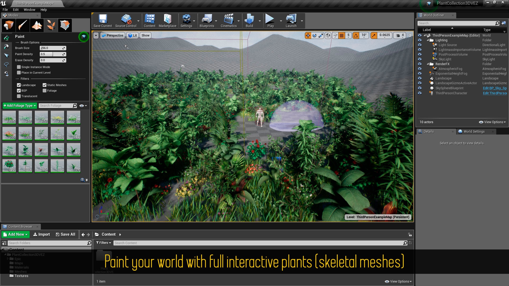Adjust the Brush Size slider field
This screenshot has height=286, width=509.
point(53,48)
